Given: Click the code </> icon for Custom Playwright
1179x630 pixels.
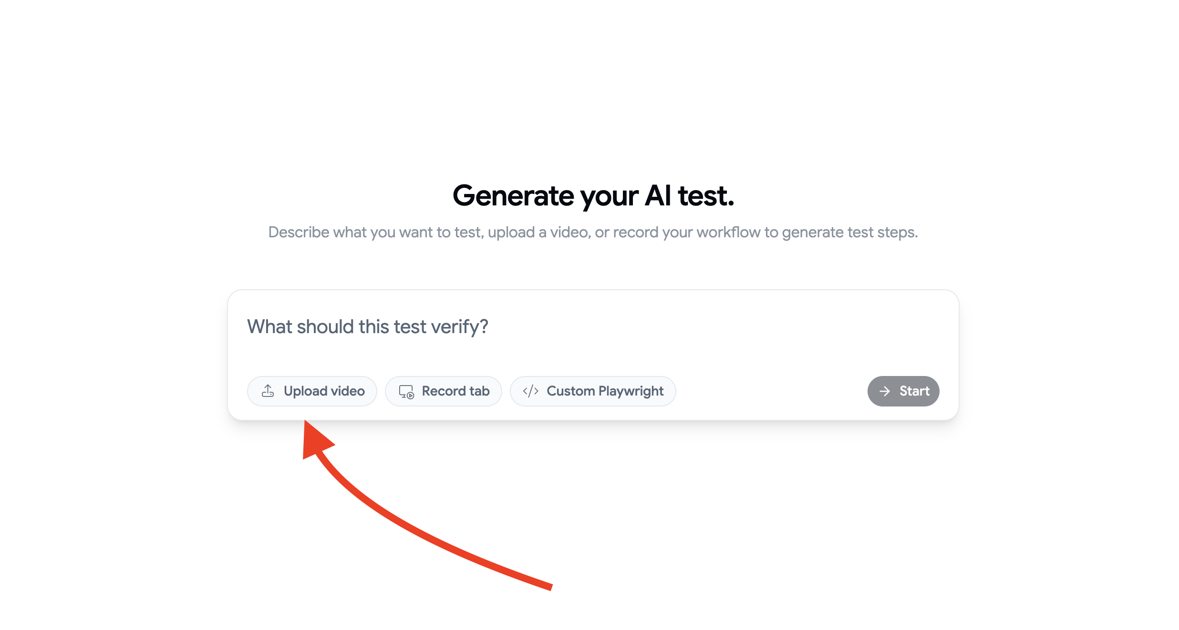Looking at the screenshot, I should (x=530, y=391).
